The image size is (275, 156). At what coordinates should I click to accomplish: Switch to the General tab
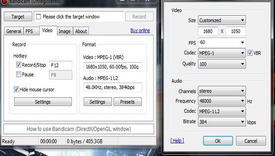click(14, 31)
